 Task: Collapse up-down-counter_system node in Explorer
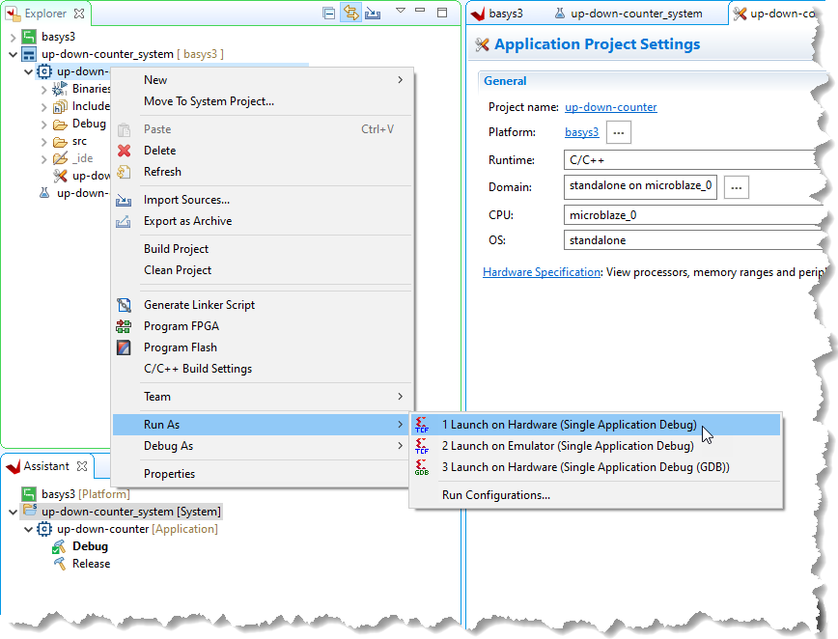coord(13,54)
